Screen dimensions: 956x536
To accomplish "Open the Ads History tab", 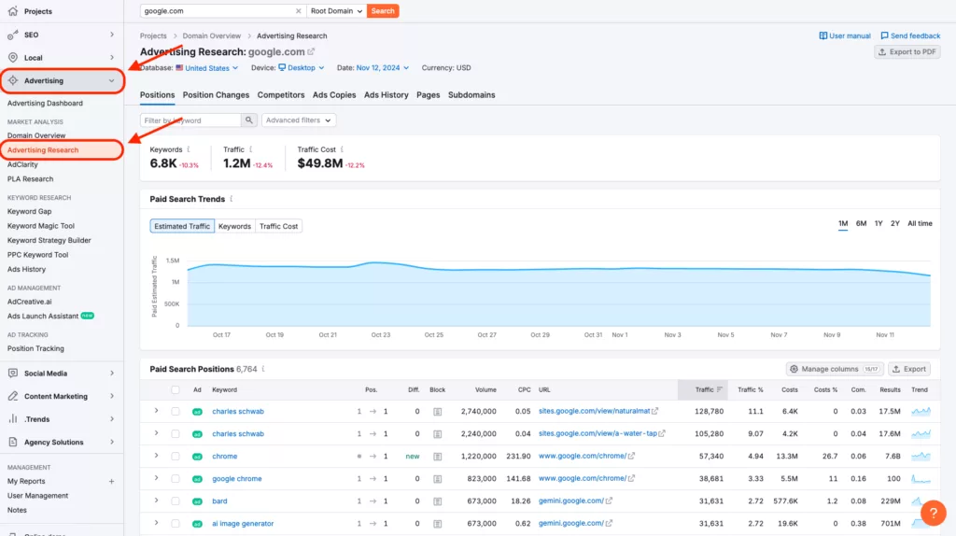I will (x=386, y=95).
